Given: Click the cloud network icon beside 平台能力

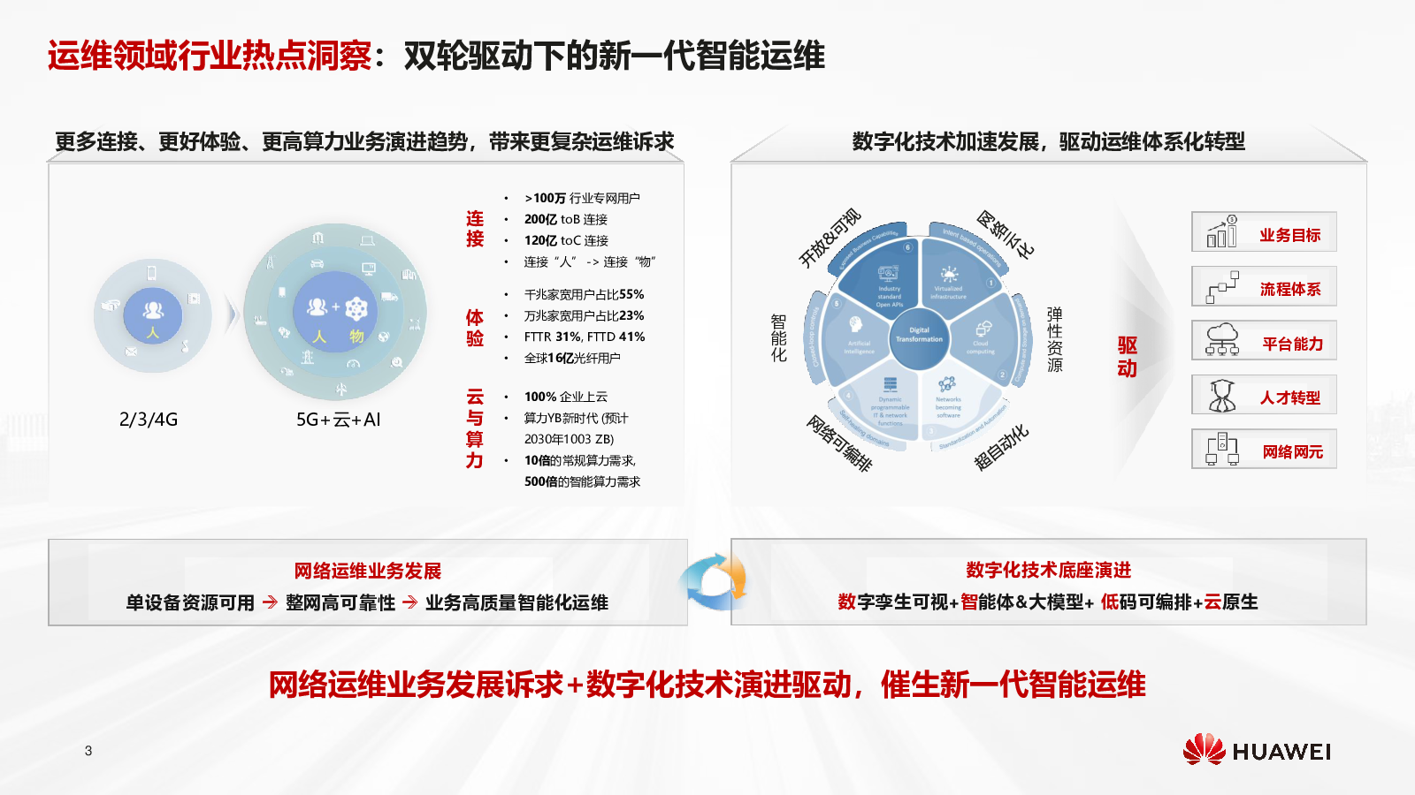Looking at the screenshot, I should 1221,341.
